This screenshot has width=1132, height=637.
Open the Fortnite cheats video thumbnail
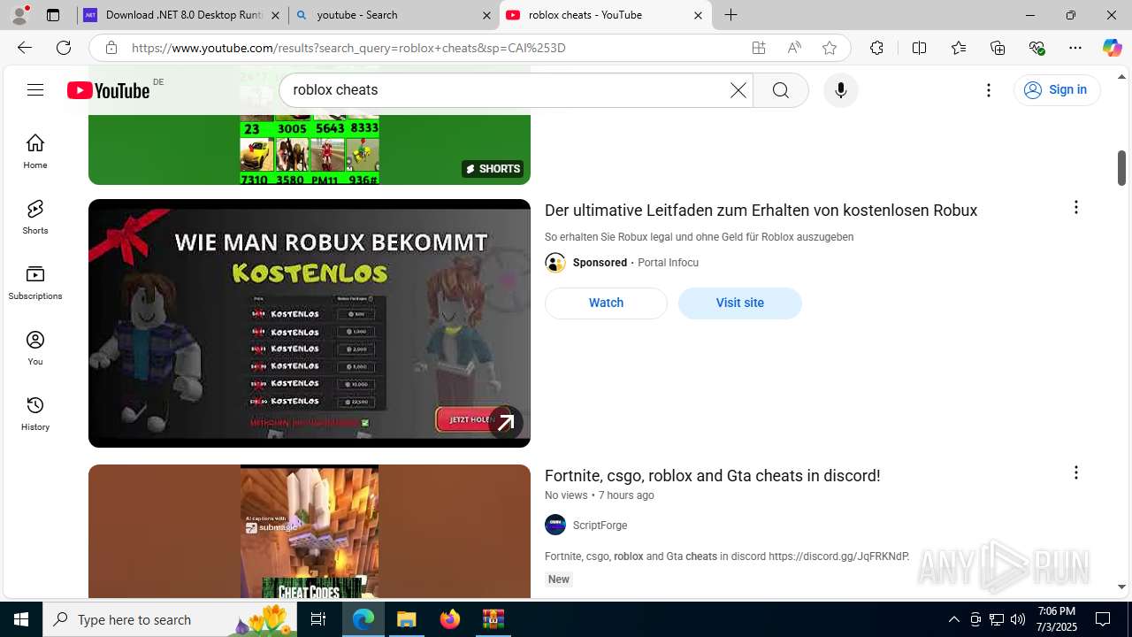pos(310,531)
